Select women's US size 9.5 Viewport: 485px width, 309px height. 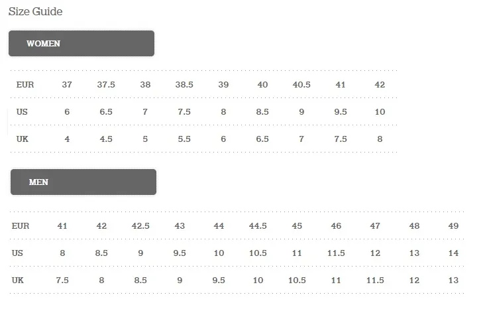(341, 112)
